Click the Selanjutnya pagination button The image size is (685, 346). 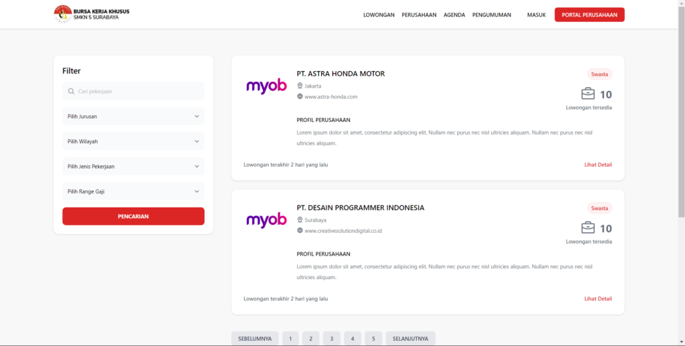tap(411, 339)
